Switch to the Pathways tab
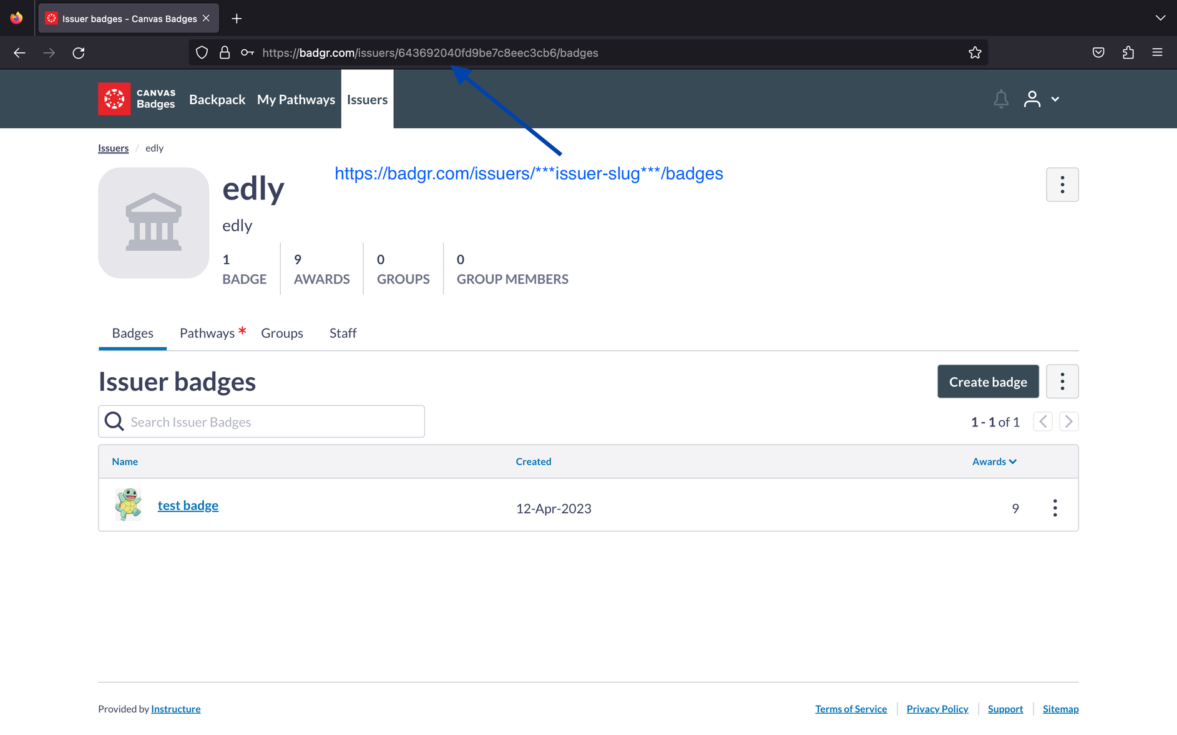The image size is (1177, 735). click(x=208, y=333)
